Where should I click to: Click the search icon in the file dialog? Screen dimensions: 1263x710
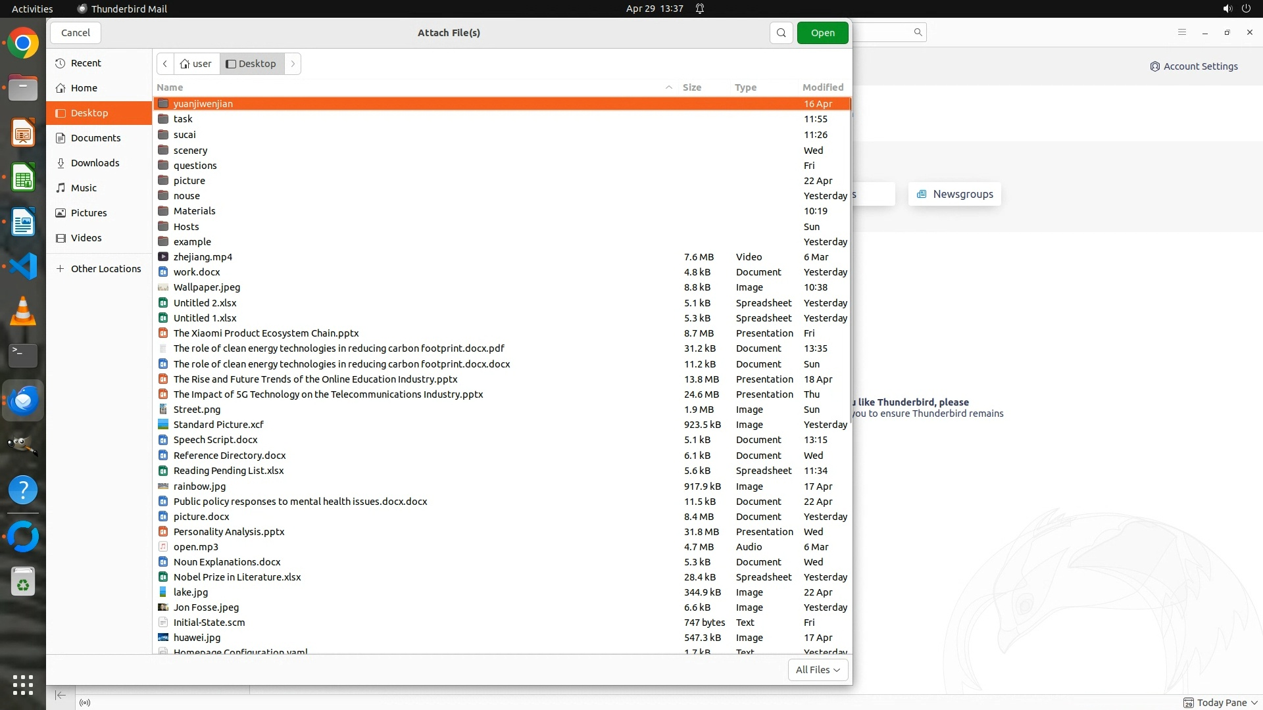click(x=781, y=33)
